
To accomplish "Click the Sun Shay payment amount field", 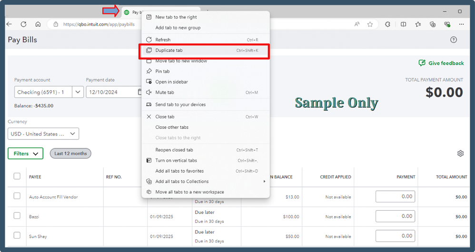I will point(395,236).
